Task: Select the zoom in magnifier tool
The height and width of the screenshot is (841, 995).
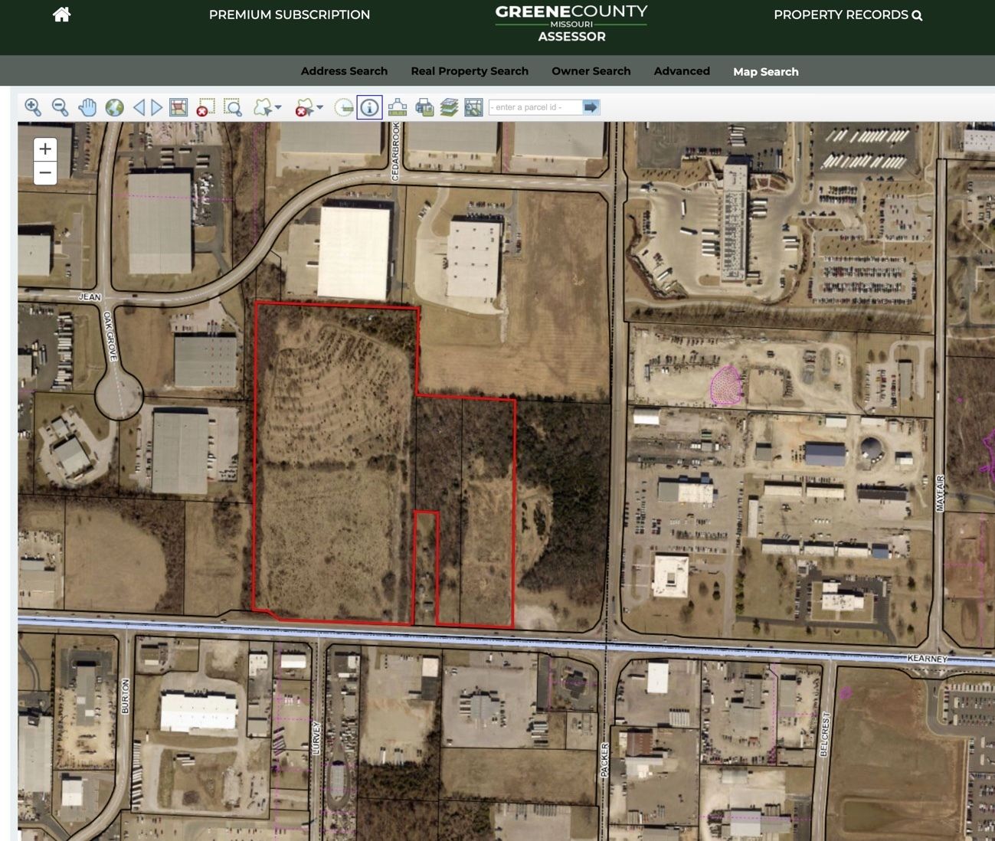Action: pos(33,107)
